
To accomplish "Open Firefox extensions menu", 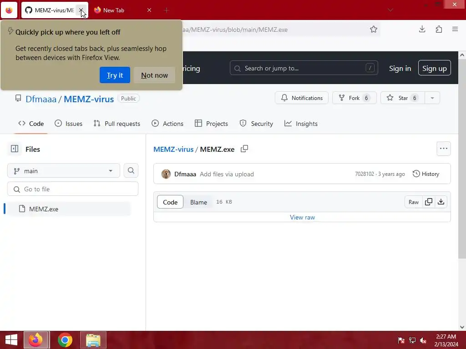I will tap(439, 29).
